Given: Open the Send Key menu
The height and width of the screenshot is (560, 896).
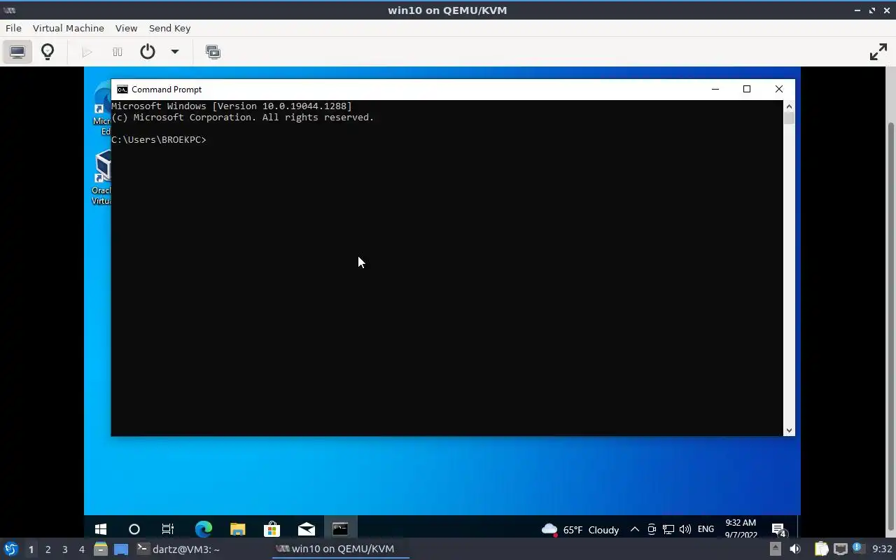Looking at the screenshot, I should point(169,28).
